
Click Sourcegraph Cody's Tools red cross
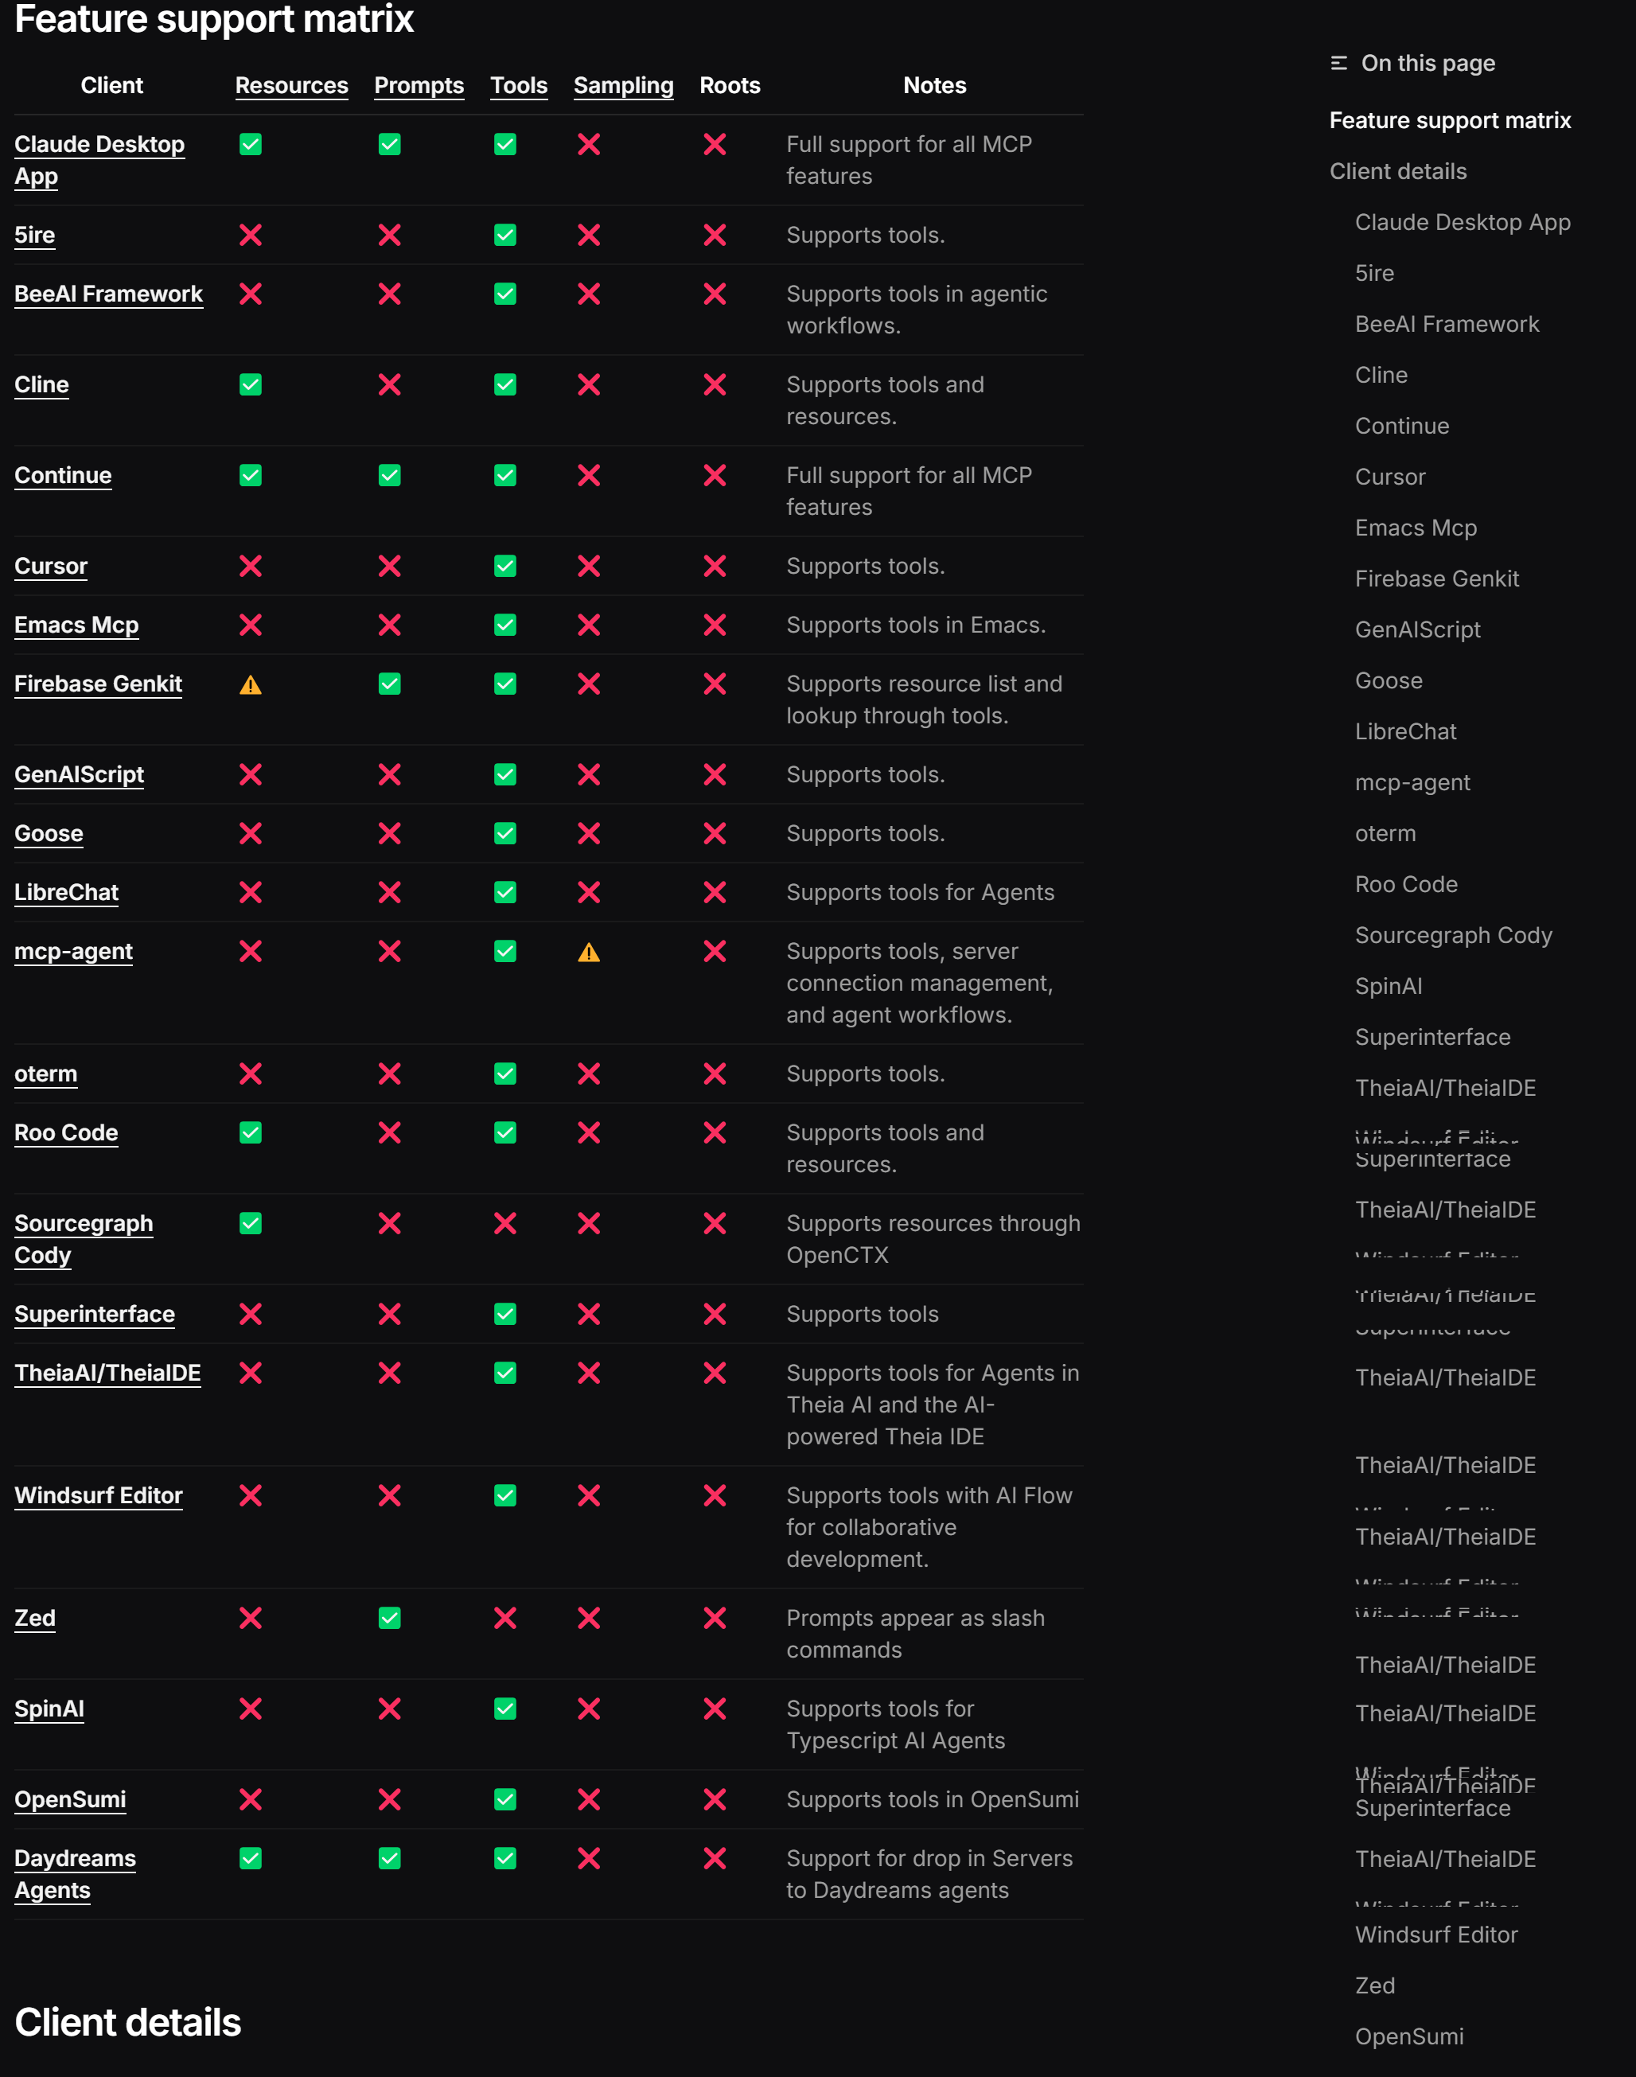(x=504, y=1223)
